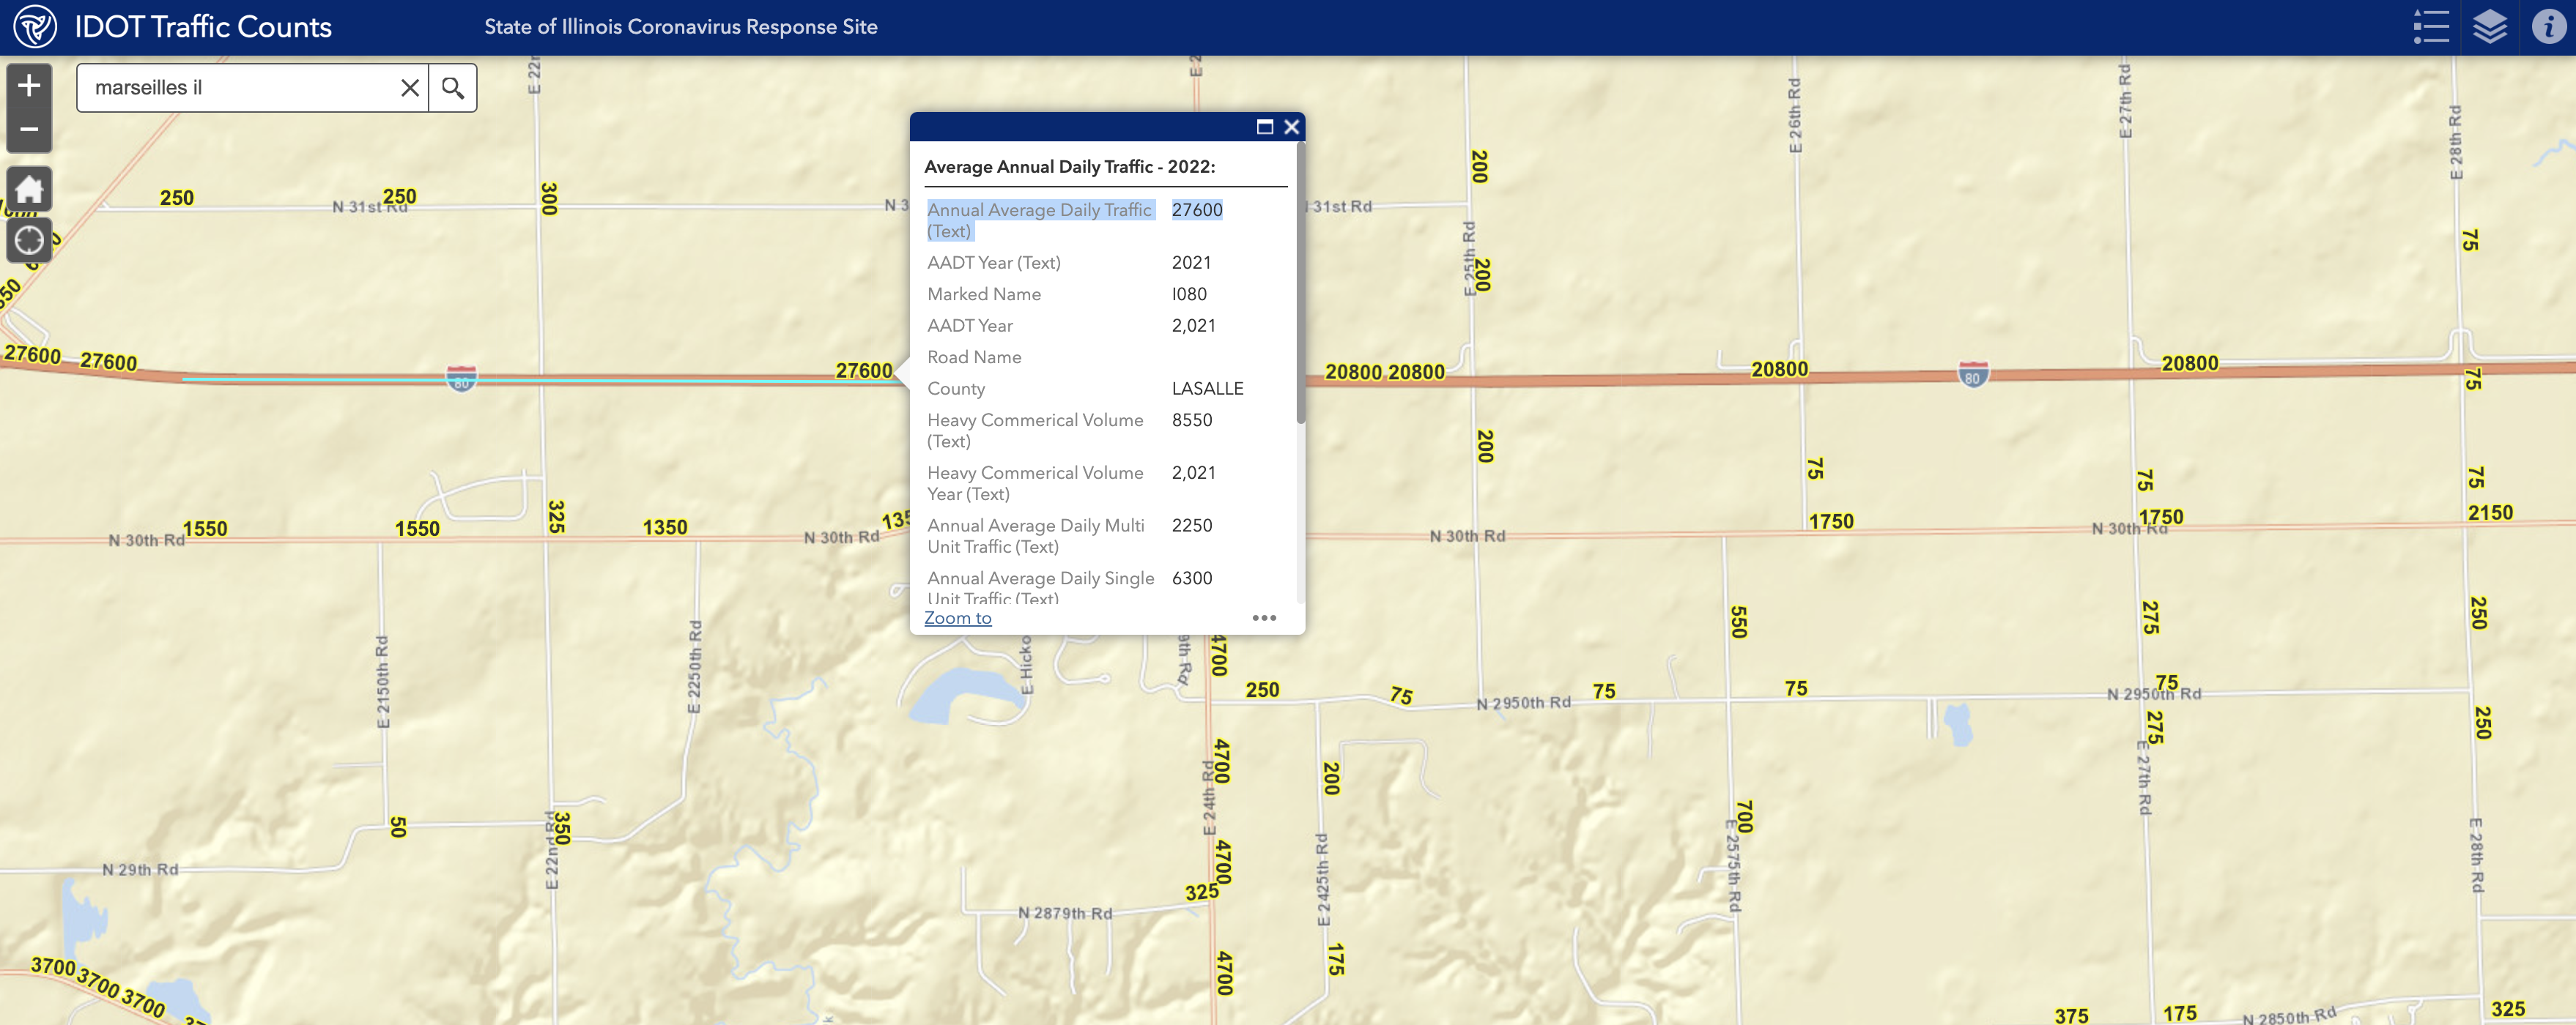Maximize the traffic popup window
Screen dimensions: 2576x1025
pos(1264,127)
